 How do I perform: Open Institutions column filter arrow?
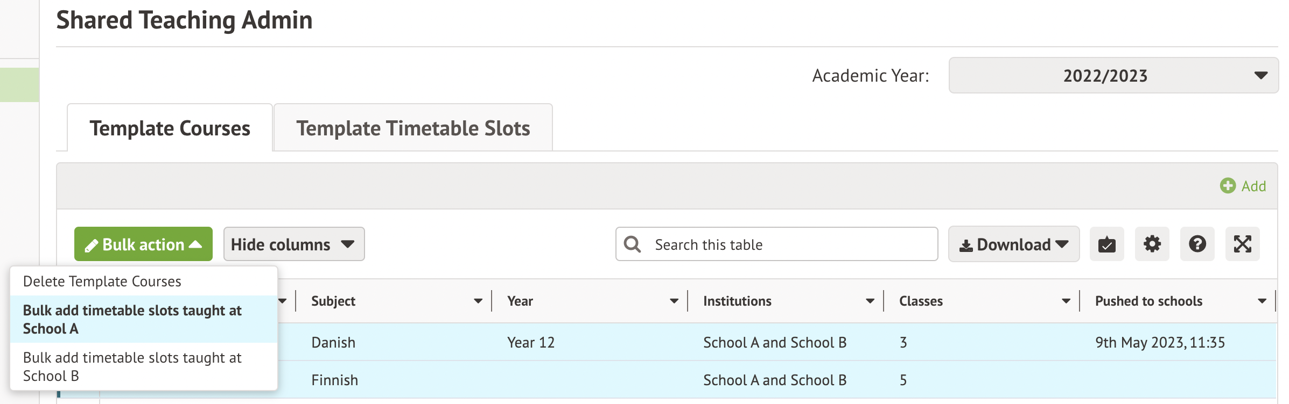870,301
